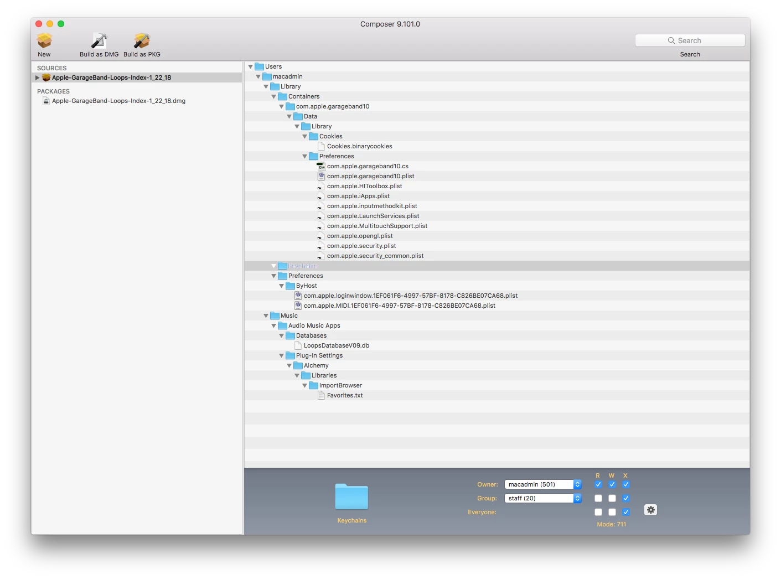Select the Cookies.binarycookies file icon
Viewport: 781px width, 579px height.
coord(321,146)
